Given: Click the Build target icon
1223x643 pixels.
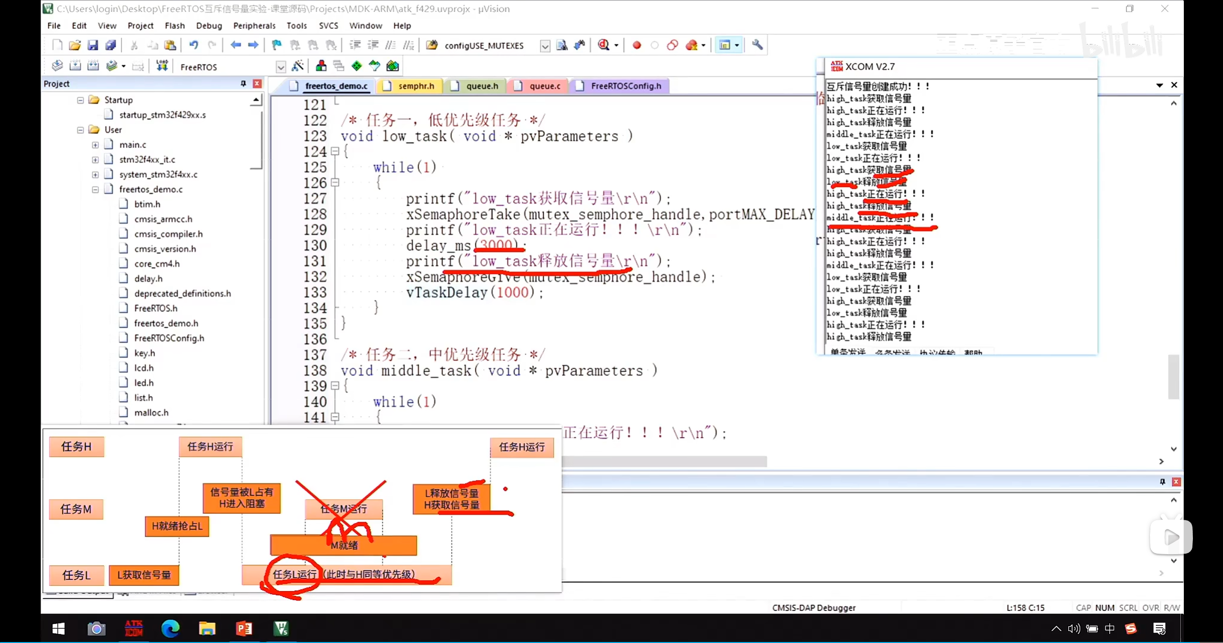Looking at the screenshot, I should [75, 66].
